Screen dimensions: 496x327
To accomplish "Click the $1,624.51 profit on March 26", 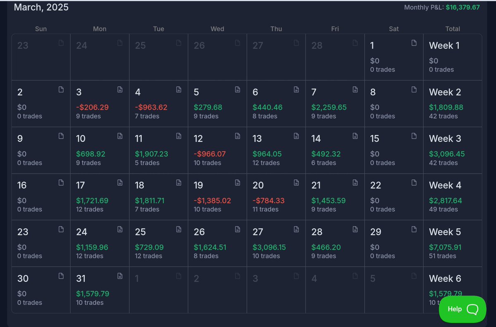I will [x=211, y=247].
